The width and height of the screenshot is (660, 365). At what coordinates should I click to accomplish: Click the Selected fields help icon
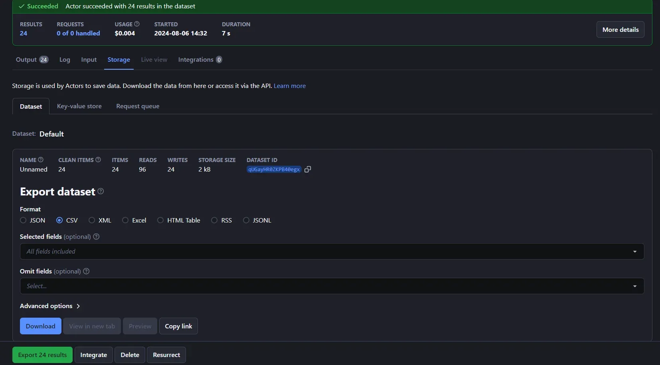tap(96, 236)
